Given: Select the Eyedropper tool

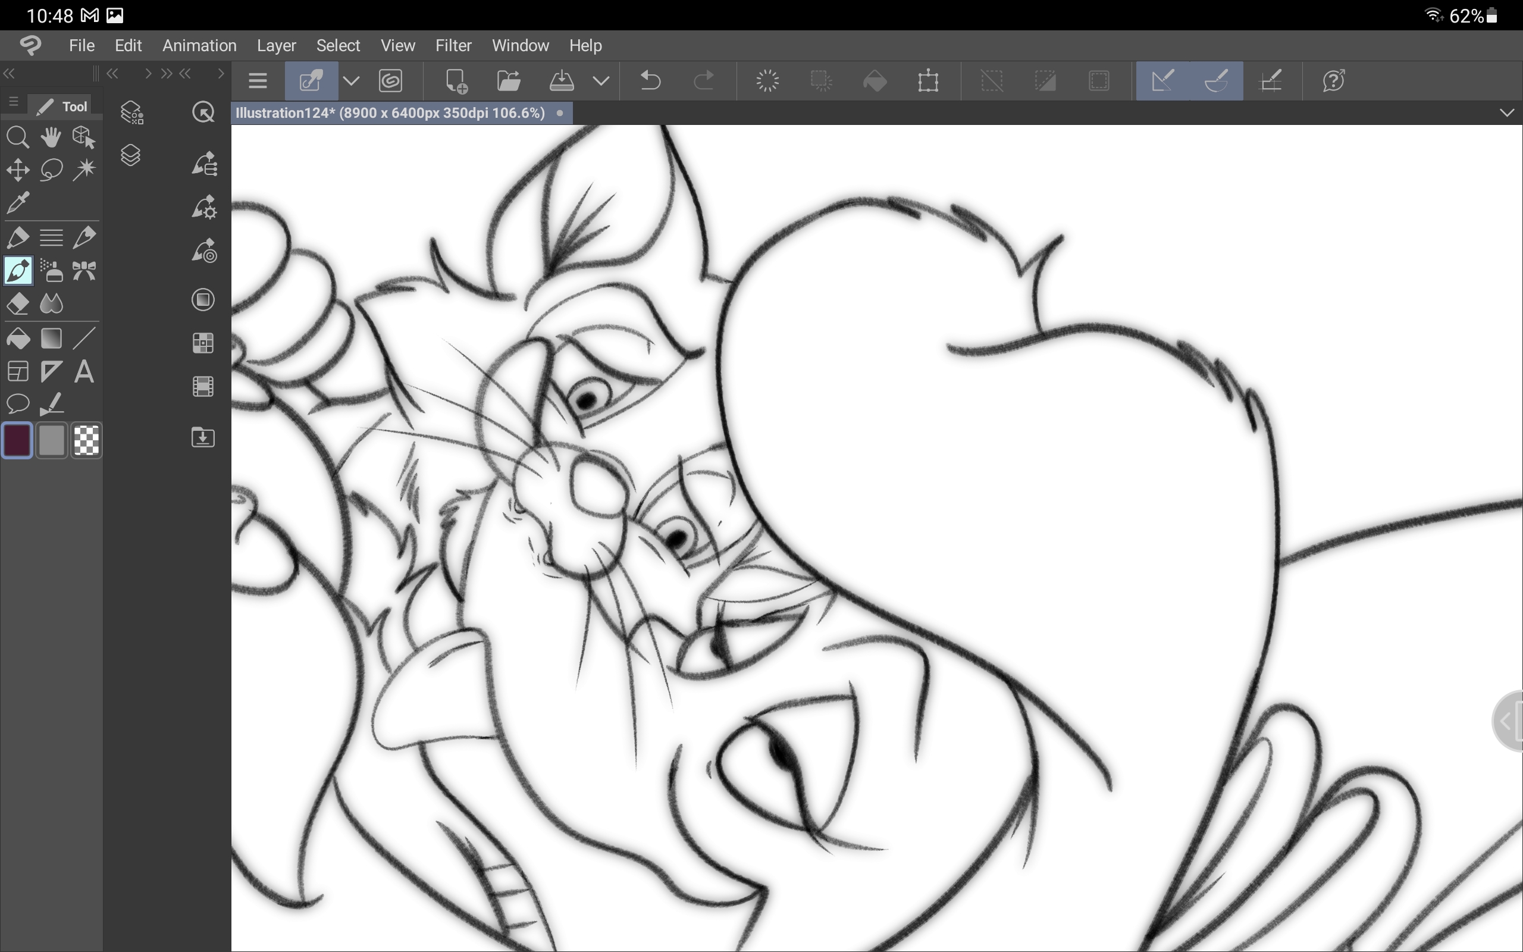Looking at the screenshot, I should [x=18, y=203].
